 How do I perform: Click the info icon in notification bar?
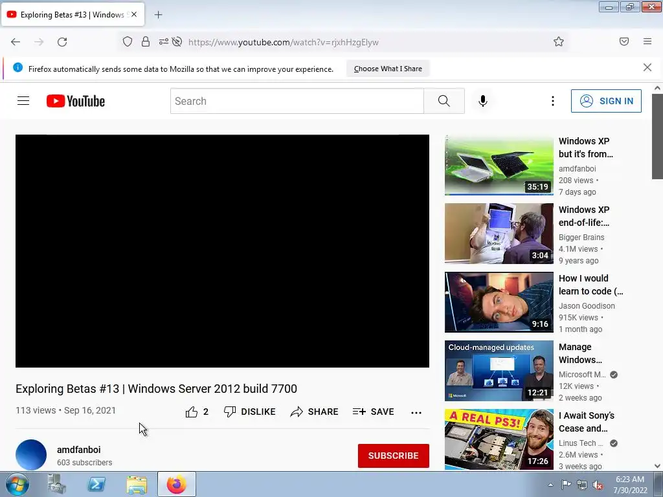17,67
